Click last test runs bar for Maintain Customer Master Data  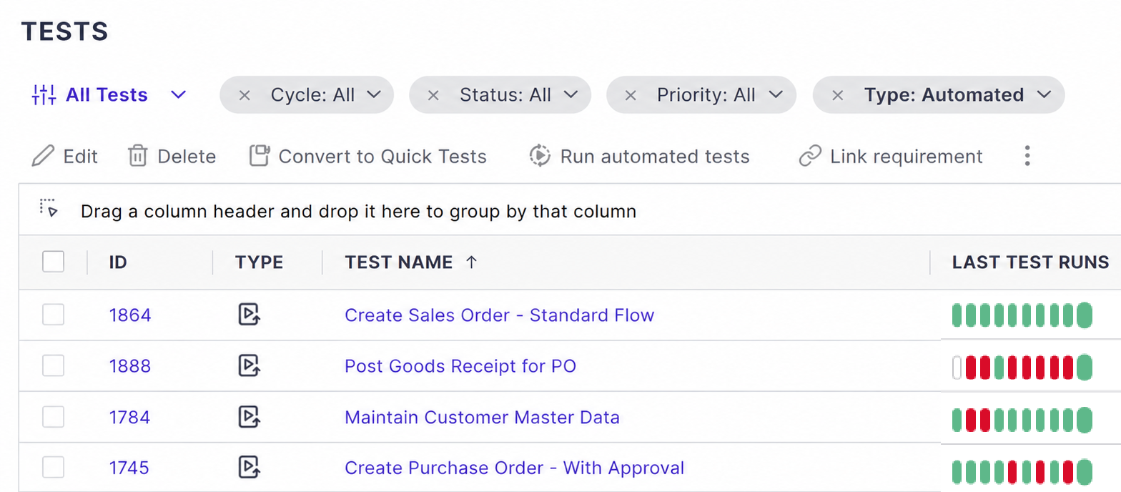(1022, 419)
